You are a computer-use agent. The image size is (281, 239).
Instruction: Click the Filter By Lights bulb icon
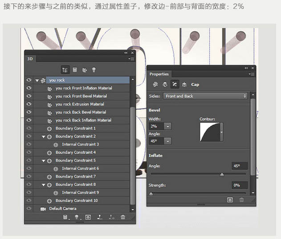[x=94, y=69]
